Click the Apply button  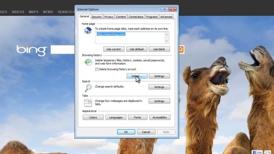166,132
